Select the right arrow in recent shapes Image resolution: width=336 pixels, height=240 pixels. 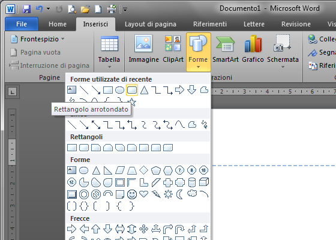point(179,90)
